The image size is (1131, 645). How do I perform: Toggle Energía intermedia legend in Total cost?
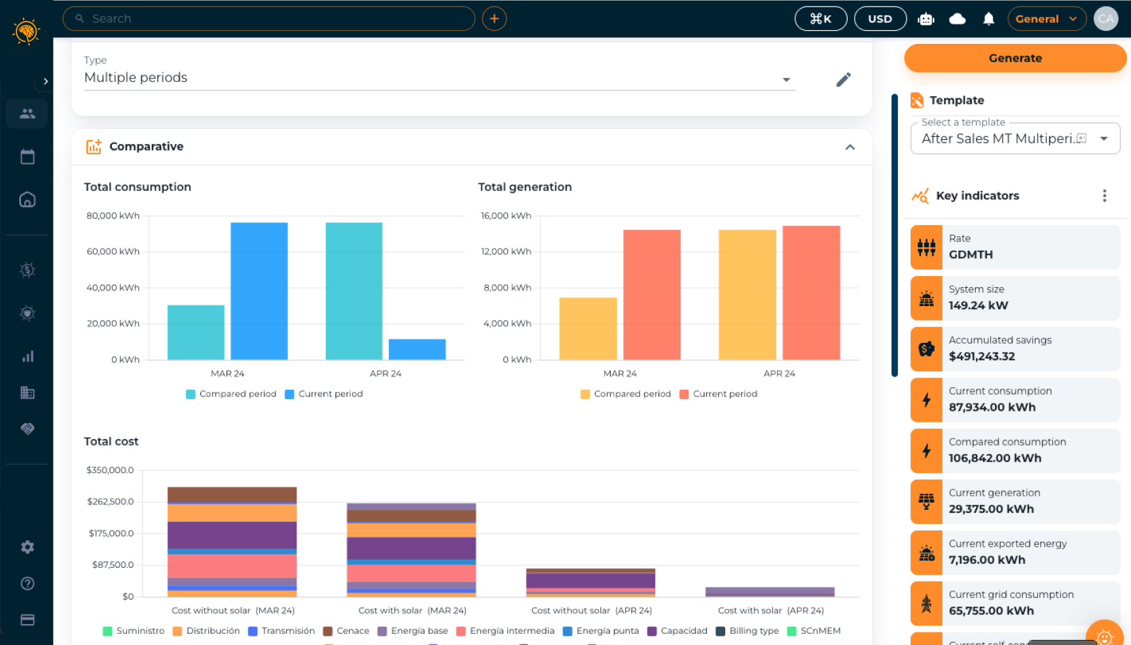[505, 631]
